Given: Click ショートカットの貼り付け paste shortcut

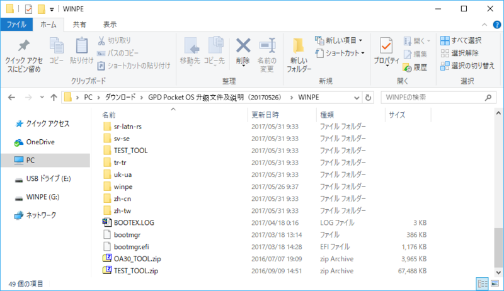Looking at the screenshot, I should click(x=134, y=66).
